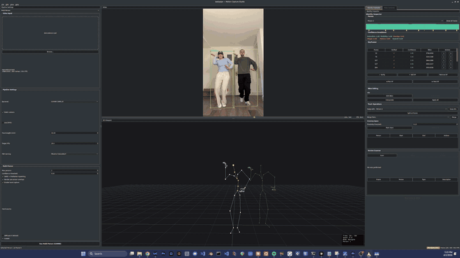
Task: Click the Max persons spinbox
Action: coord(75,170)
